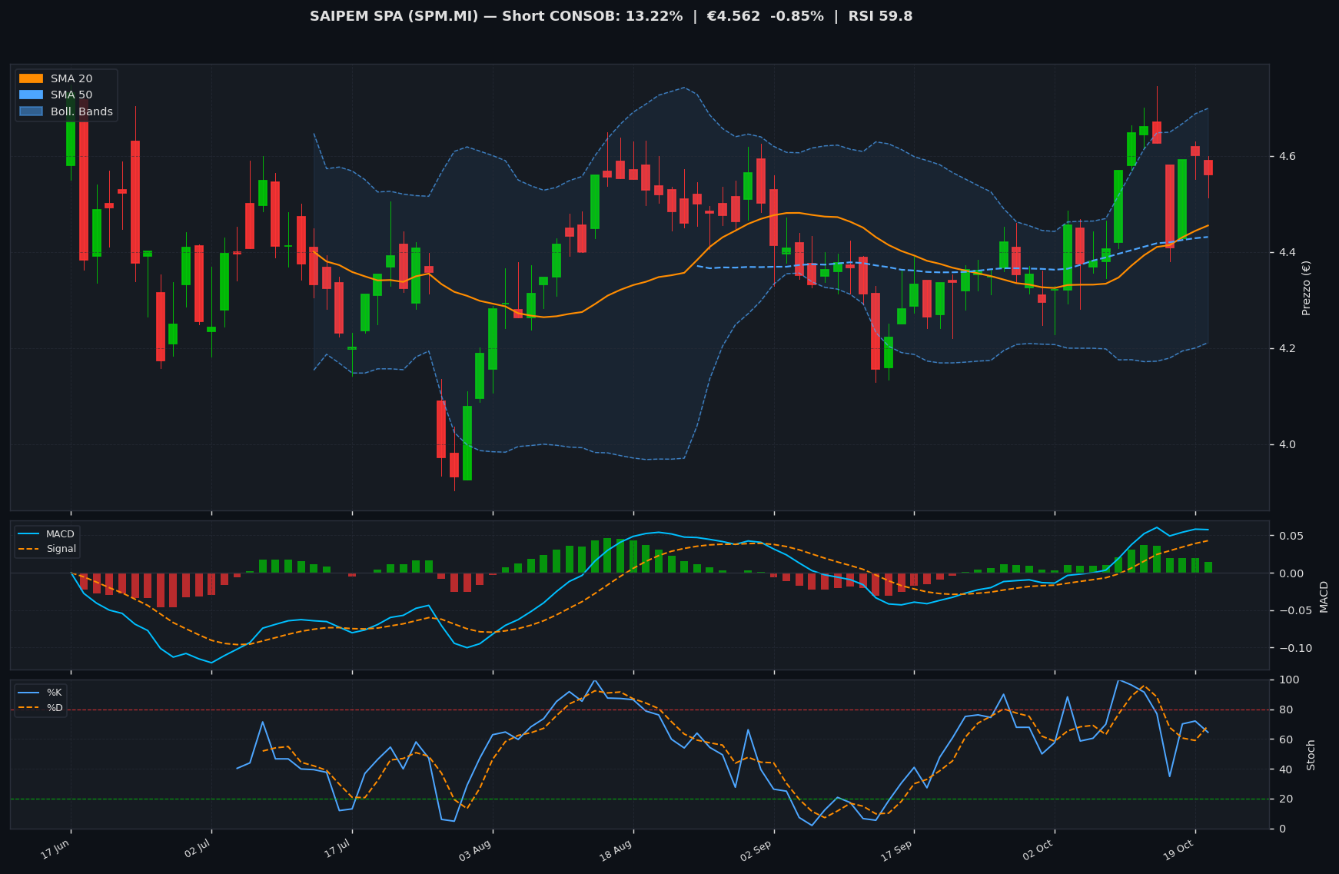Click the "Prezzo (€)" axis title
The width and height of the screenshot is (1339, 874).
tap(1306, 287)
